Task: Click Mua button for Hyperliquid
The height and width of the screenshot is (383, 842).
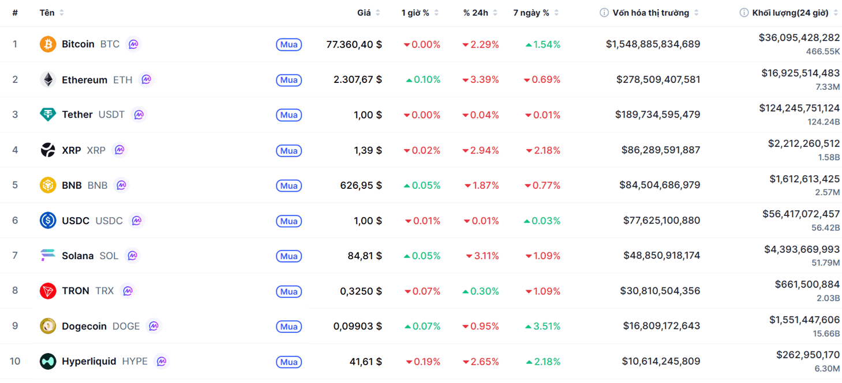Action: (x=289, y=362)
